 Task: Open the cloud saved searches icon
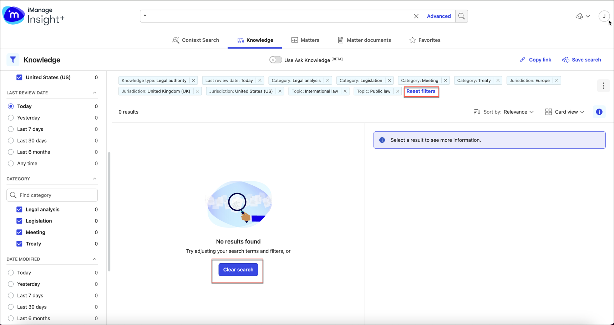582,16
